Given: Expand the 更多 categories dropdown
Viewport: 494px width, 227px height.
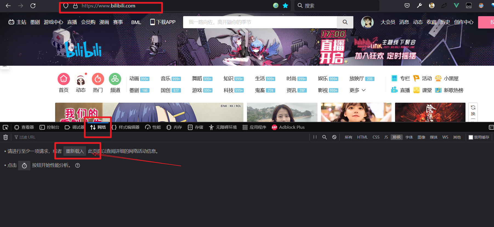Looking at the screenshot, I should click(357, 90).
